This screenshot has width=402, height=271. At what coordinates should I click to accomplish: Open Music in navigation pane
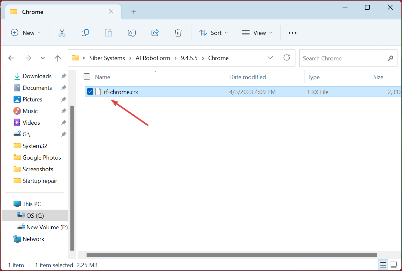(30, 111)
